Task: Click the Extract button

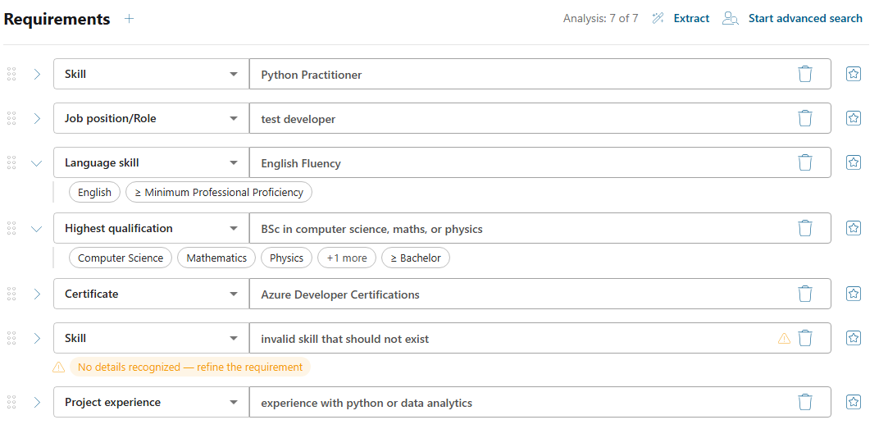Action: pos(691,19)
